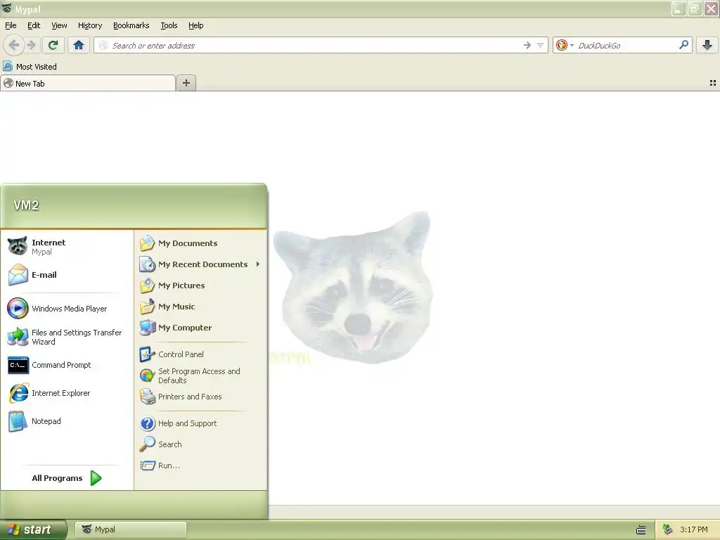
Task: Click the Windows start button
Action: tap(33, 529)
